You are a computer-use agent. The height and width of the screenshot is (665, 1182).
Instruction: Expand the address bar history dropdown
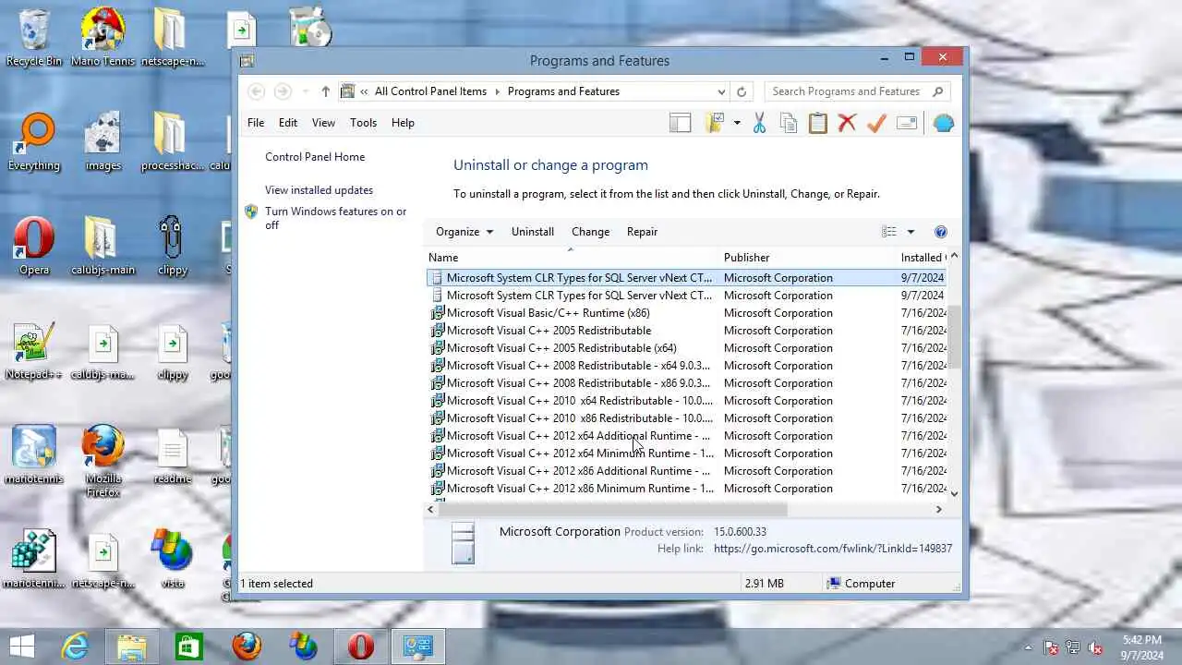coord(721,91)
